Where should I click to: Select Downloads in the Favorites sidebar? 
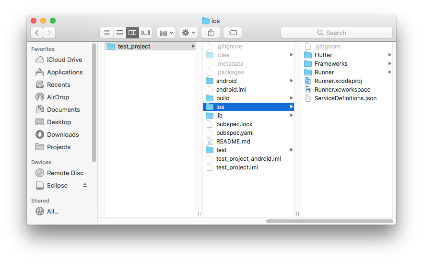(62, 134)
